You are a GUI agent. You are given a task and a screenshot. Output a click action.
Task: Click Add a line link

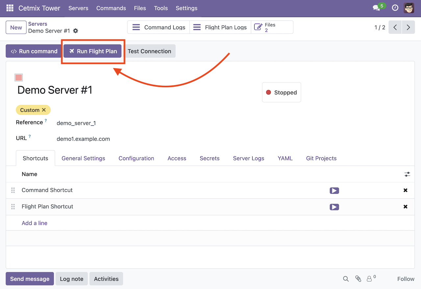[x=35, y=223]
